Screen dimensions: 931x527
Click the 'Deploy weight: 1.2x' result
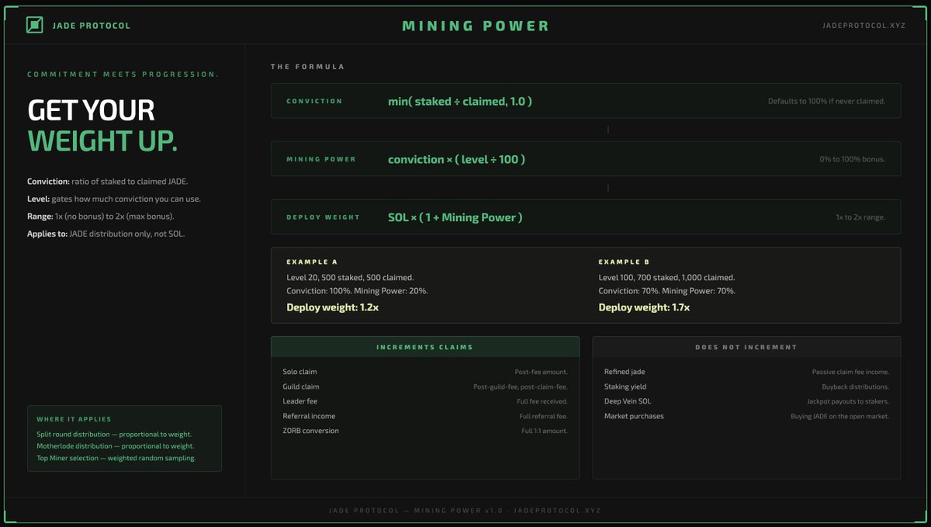(333, 307)
